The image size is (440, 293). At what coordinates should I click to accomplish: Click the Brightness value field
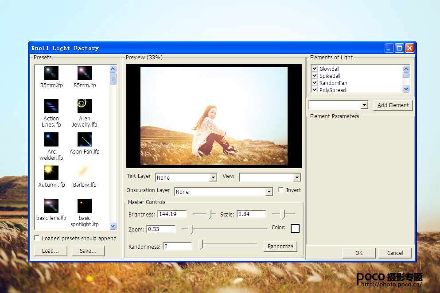[x=172, y=214]
